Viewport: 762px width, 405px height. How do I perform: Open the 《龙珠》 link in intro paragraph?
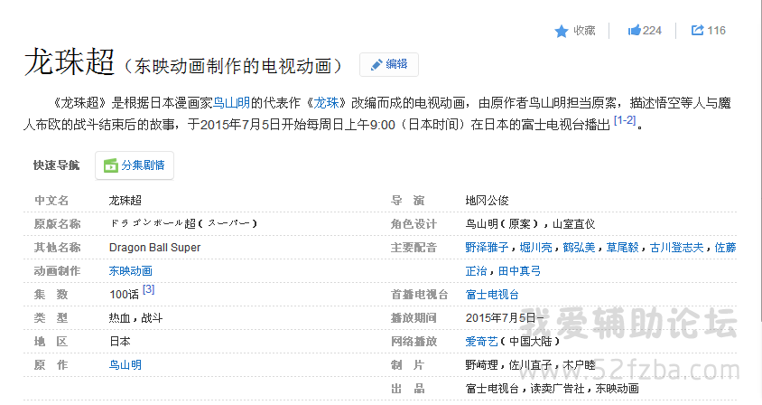(x=326, y=103)
